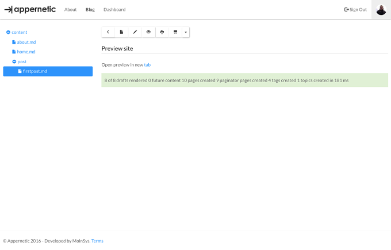Screen dimensions: 391x250
Task: Select home.md in the file tree
Action: [x=24, y=52]
